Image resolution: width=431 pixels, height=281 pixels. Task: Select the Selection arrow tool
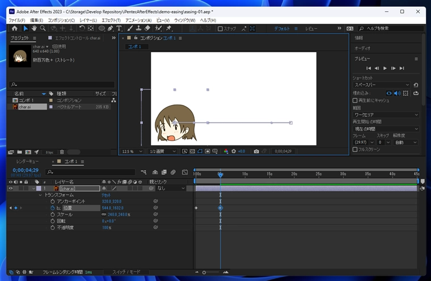click(x=26, y=28)
